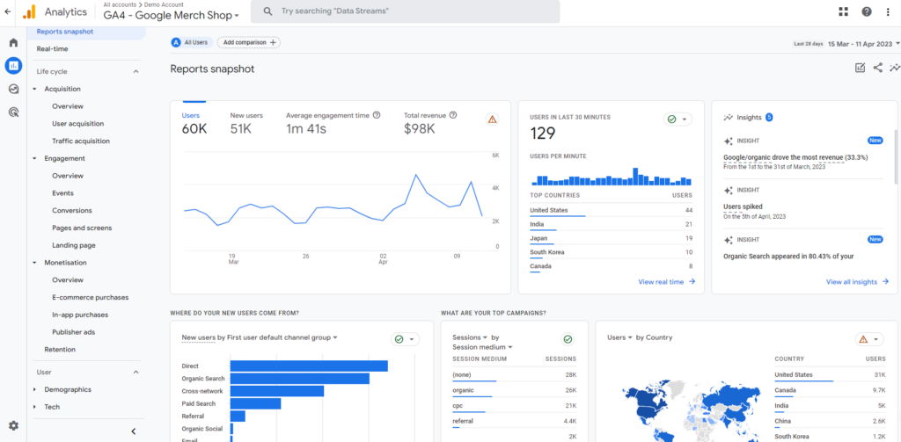Viewport: 901px width, 442px height.
Task: Open status dropdown on new users channel card
Action: coord(405,339)
